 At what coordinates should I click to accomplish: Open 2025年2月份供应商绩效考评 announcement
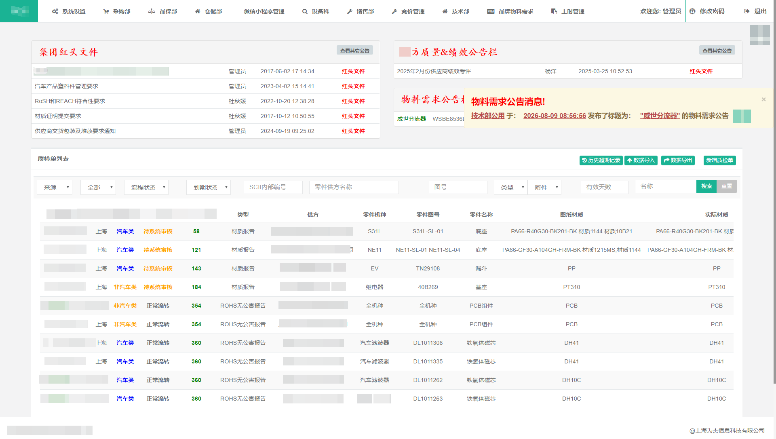click(434, 71)
